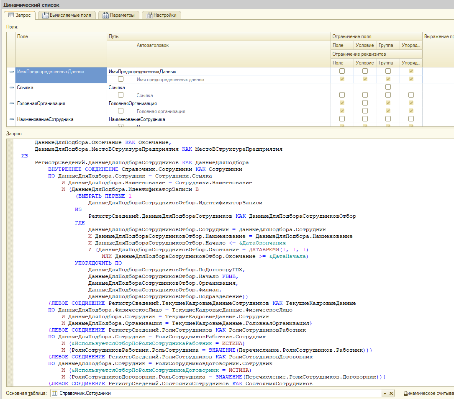Click the field icon next to Ссылка
Viewport: 454px width, 399px height.
click(12, 88)
